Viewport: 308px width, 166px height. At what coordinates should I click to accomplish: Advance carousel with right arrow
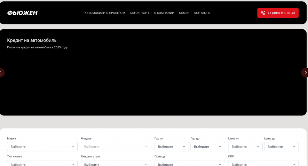tap(305, 73)
